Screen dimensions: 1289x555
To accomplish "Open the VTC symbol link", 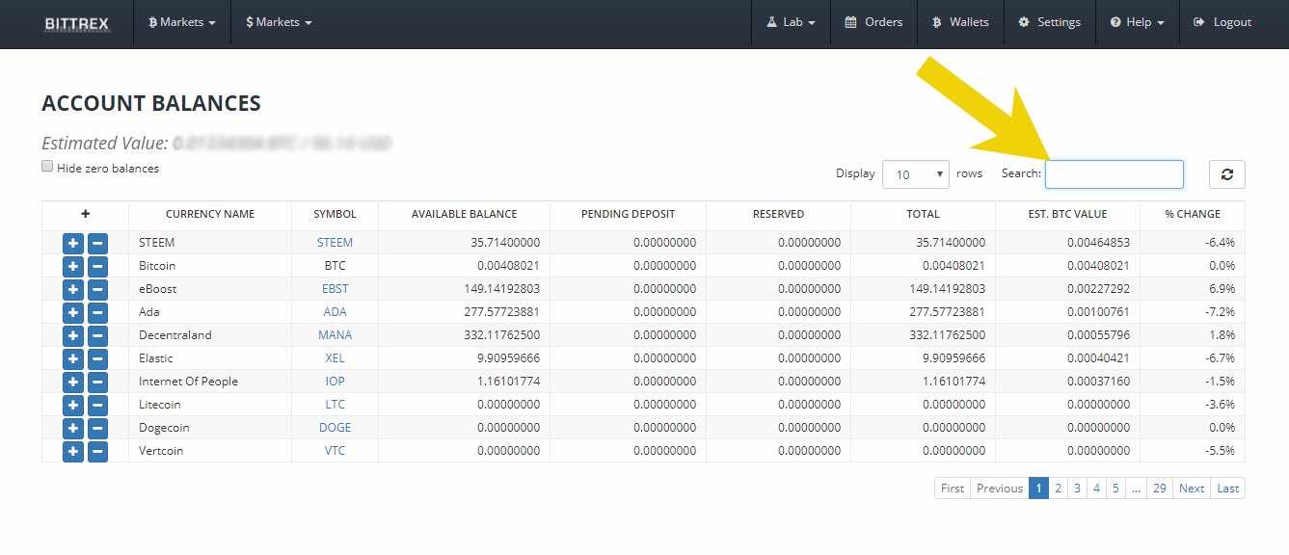I will [x=336, y=451].
